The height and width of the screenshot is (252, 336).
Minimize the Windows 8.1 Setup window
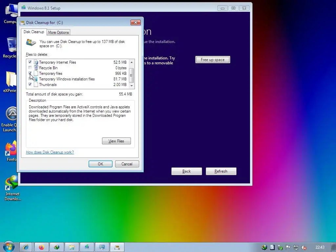[223, 8]
